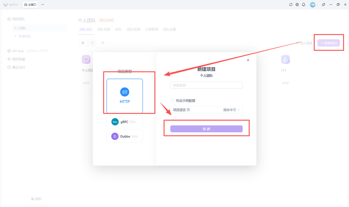This screenshot has width=349, height=207.
Task: Click the 项目名称 input field
Action: [206, 85]
